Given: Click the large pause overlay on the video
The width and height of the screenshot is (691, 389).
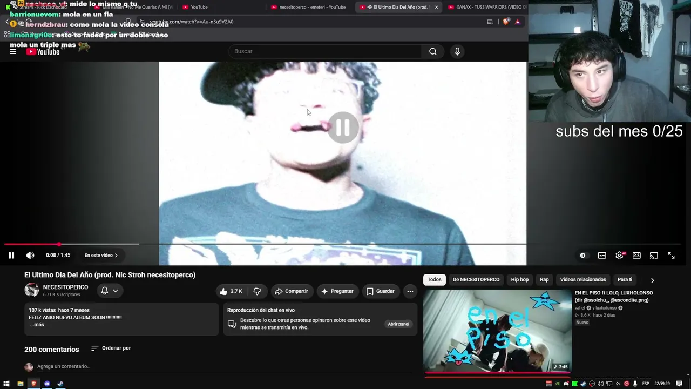Looking at the screenshot, I should (x=343, y=128).
